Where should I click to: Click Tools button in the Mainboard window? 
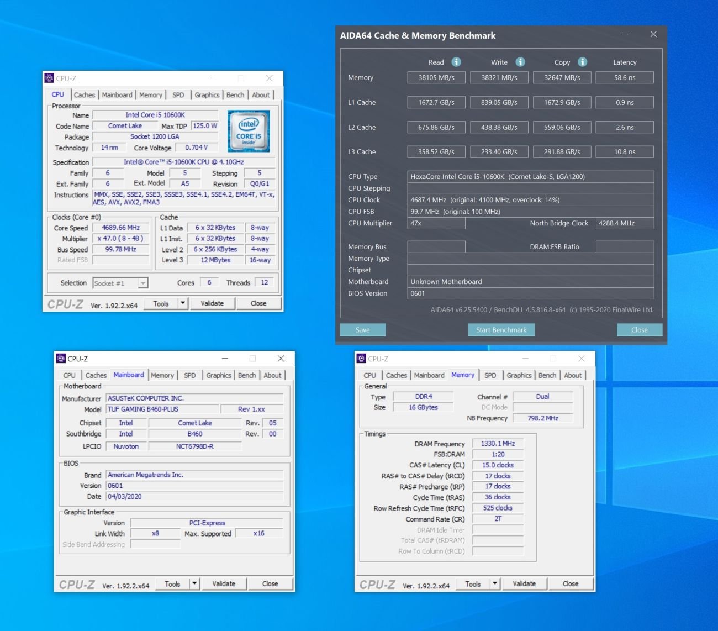pyautogui.click(x=172, y=583)
